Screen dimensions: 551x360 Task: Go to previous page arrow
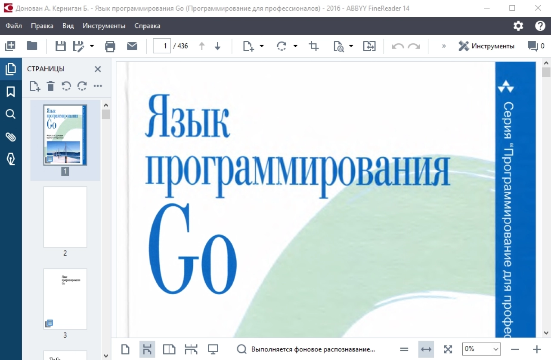pyautogui.click(x=201, y=46)
